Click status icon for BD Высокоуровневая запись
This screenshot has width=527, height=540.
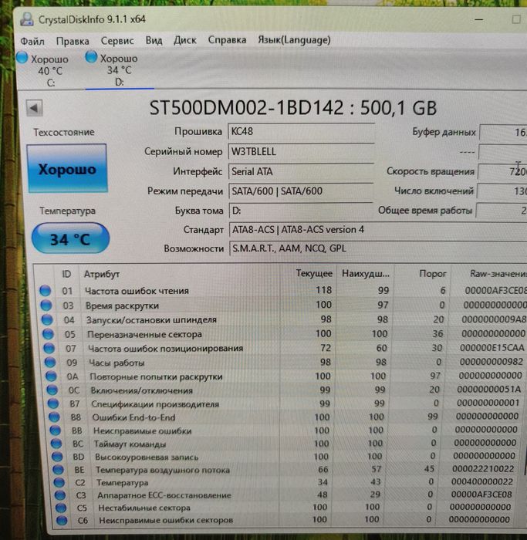(57, 457)
